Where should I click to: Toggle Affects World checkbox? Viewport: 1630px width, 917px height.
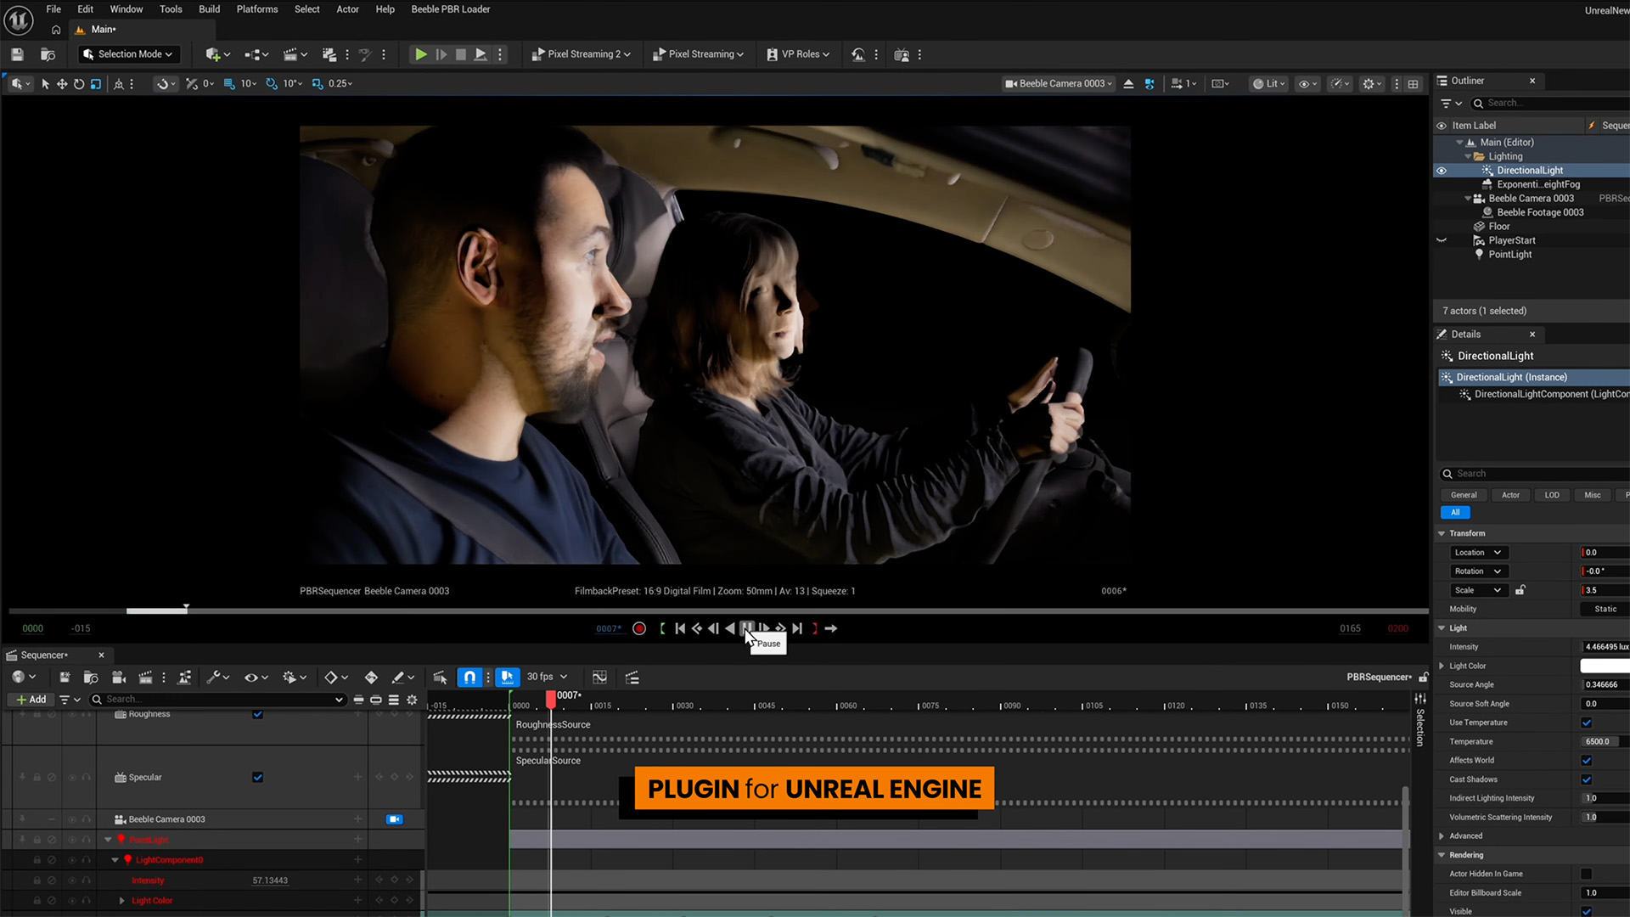point(1586,760)
